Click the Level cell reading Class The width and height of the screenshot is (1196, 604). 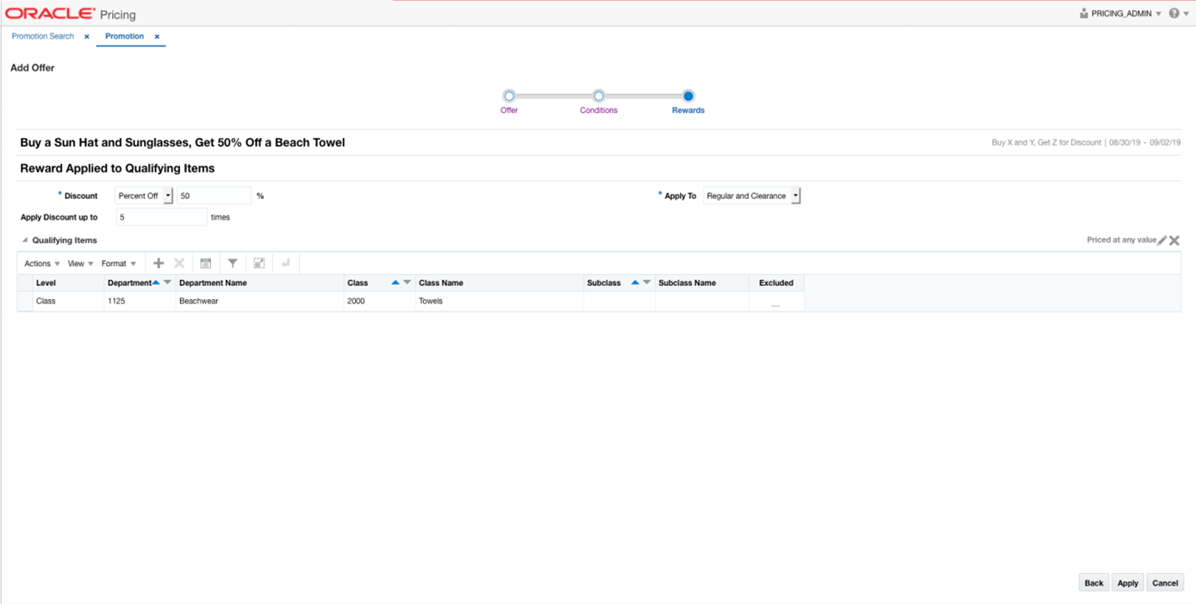coord(68,302)
